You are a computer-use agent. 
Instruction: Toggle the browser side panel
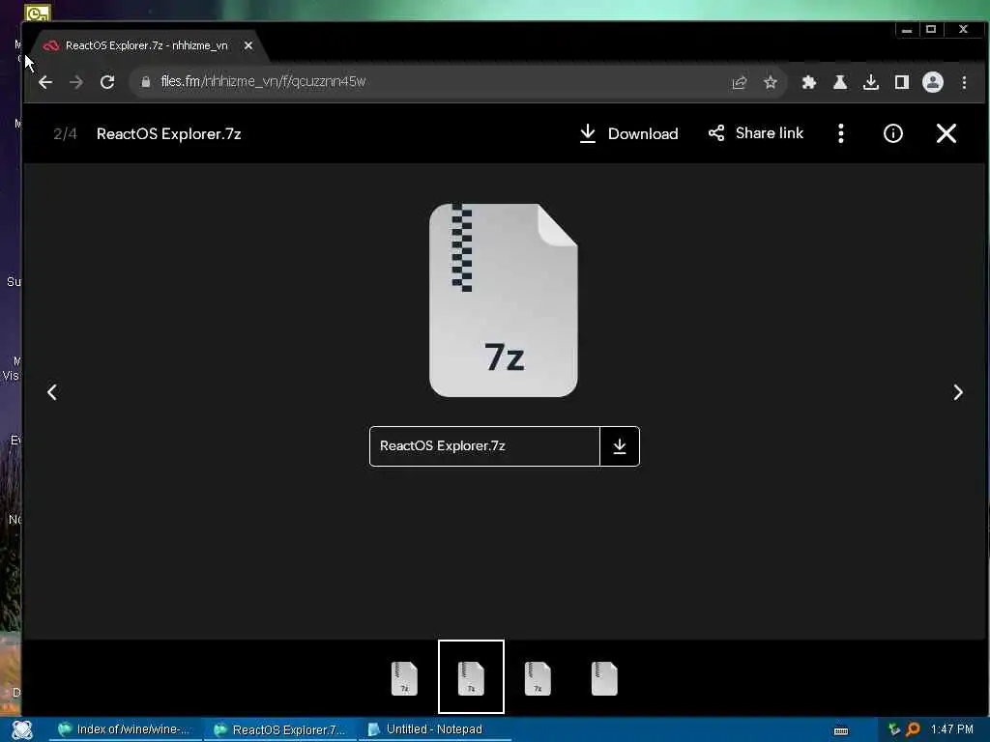[902, 83]
